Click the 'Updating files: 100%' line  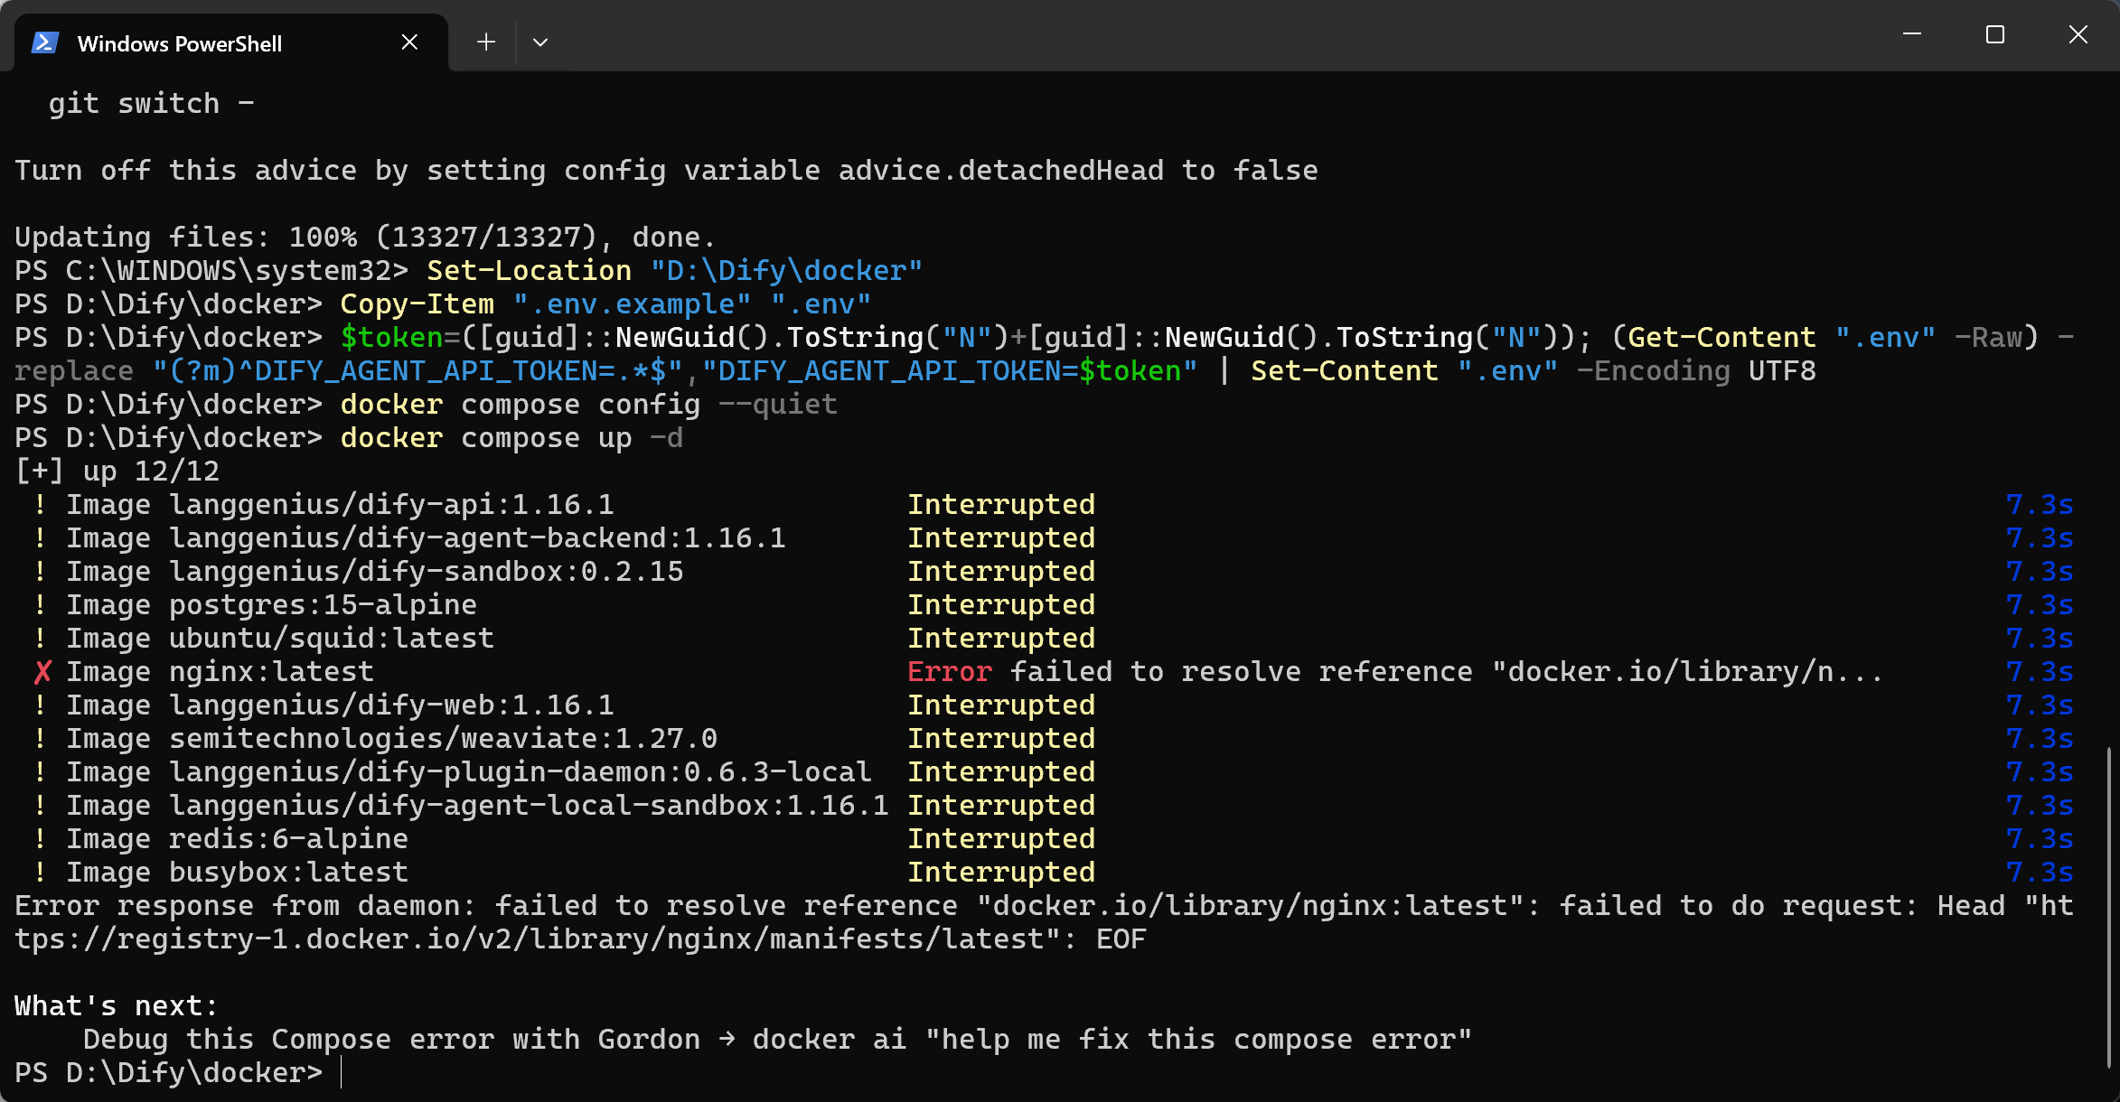click(365, 238)
